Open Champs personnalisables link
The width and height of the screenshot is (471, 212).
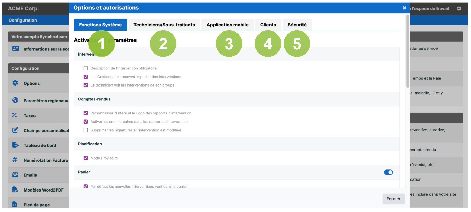coord(46,131)
